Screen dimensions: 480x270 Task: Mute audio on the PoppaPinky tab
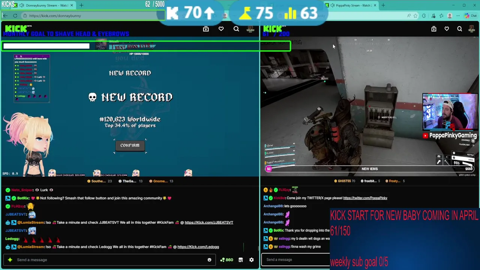pyautogui.click(x=333, y=5)
